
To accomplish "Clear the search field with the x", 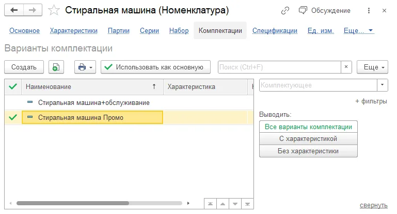I will point(346,67).
